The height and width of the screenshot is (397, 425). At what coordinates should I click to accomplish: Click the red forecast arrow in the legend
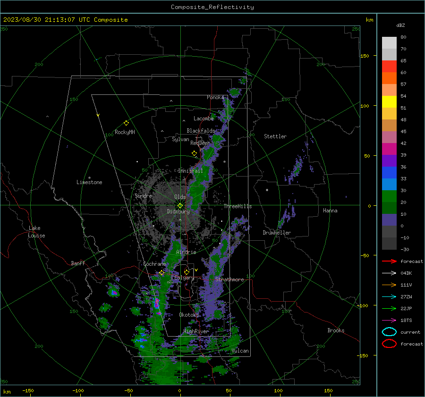pyautogui.click(x=389, y=261)
